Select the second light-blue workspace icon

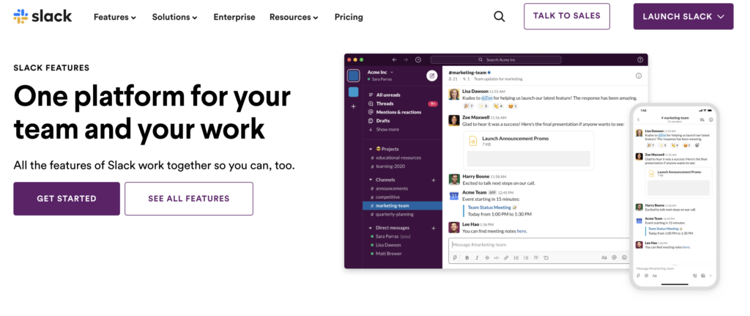pos(354,92)
